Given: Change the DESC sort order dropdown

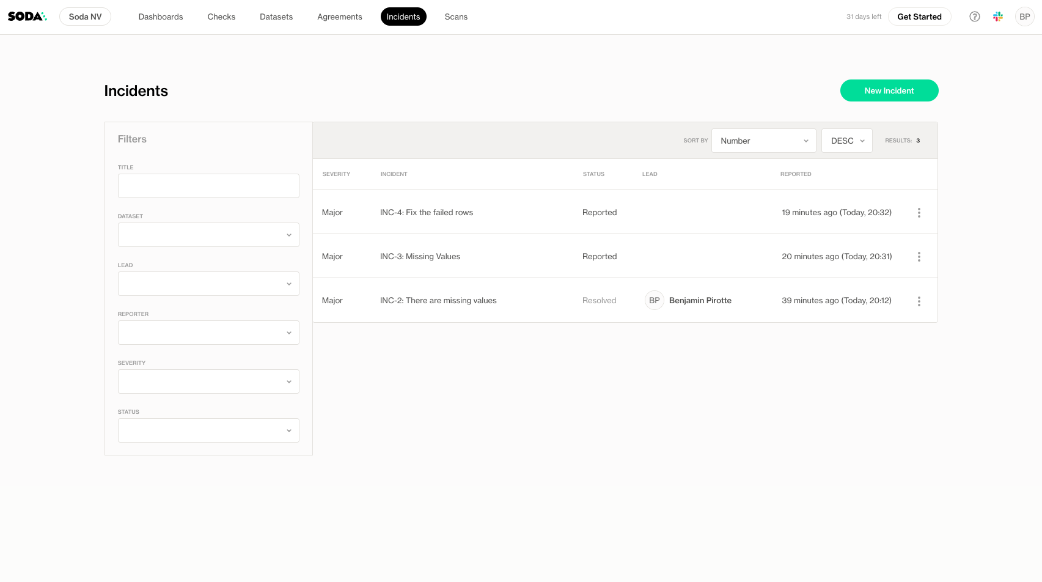Looking at the screenshot, I should click(846, 141).
